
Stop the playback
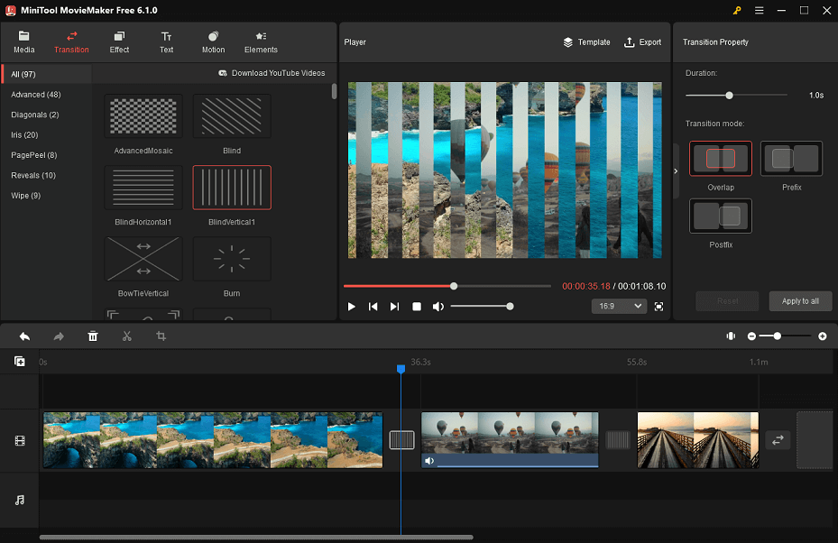[x=417, y=307]
